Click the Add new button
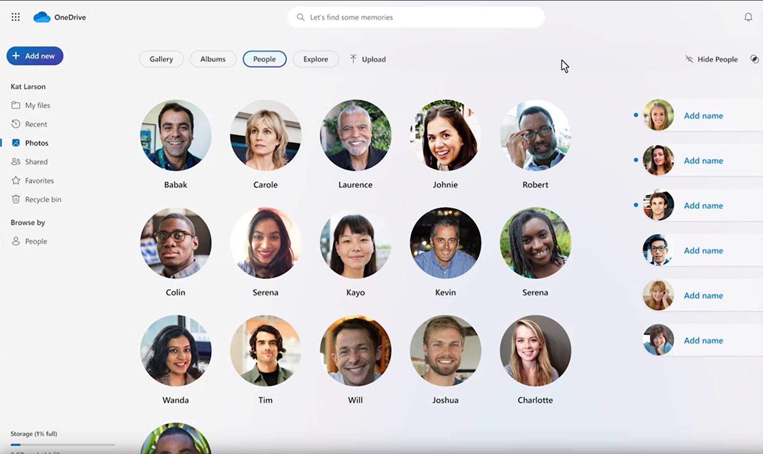This screenshot has width=763, height=454. (35, 56)
